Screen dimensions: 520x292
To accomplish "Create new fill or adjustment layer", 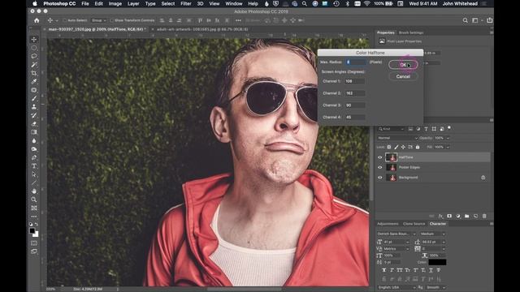I will coord(458,217).
